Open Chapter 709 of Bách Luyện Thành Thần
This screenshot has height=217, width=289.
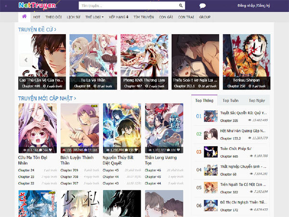(x=69, y=170)
